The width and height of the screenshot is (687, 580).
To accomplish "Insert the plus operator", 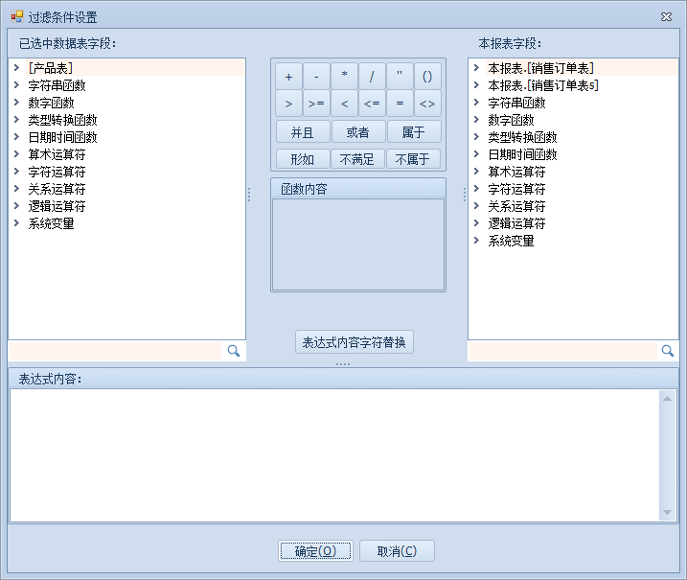I will tap(288, 76).
